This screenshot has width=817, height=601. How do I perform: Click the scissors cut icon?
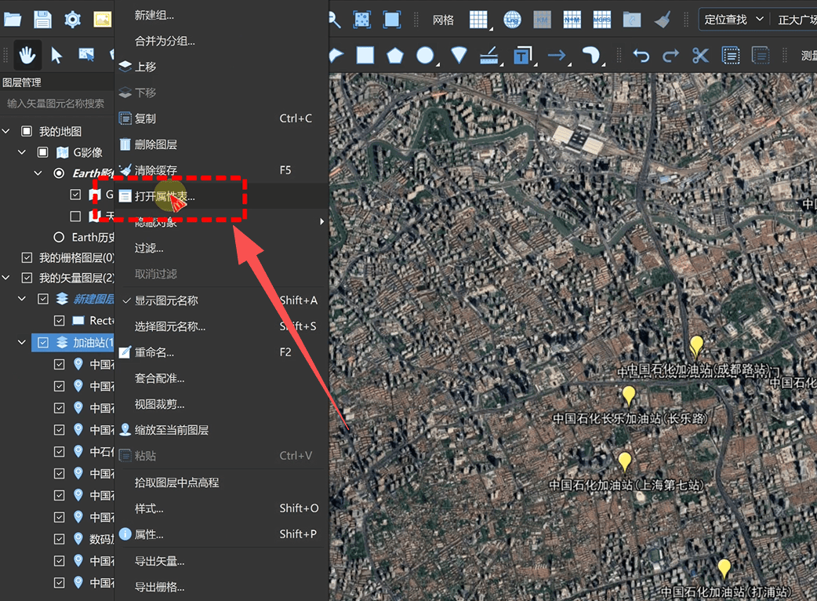(x=700, y=55)
